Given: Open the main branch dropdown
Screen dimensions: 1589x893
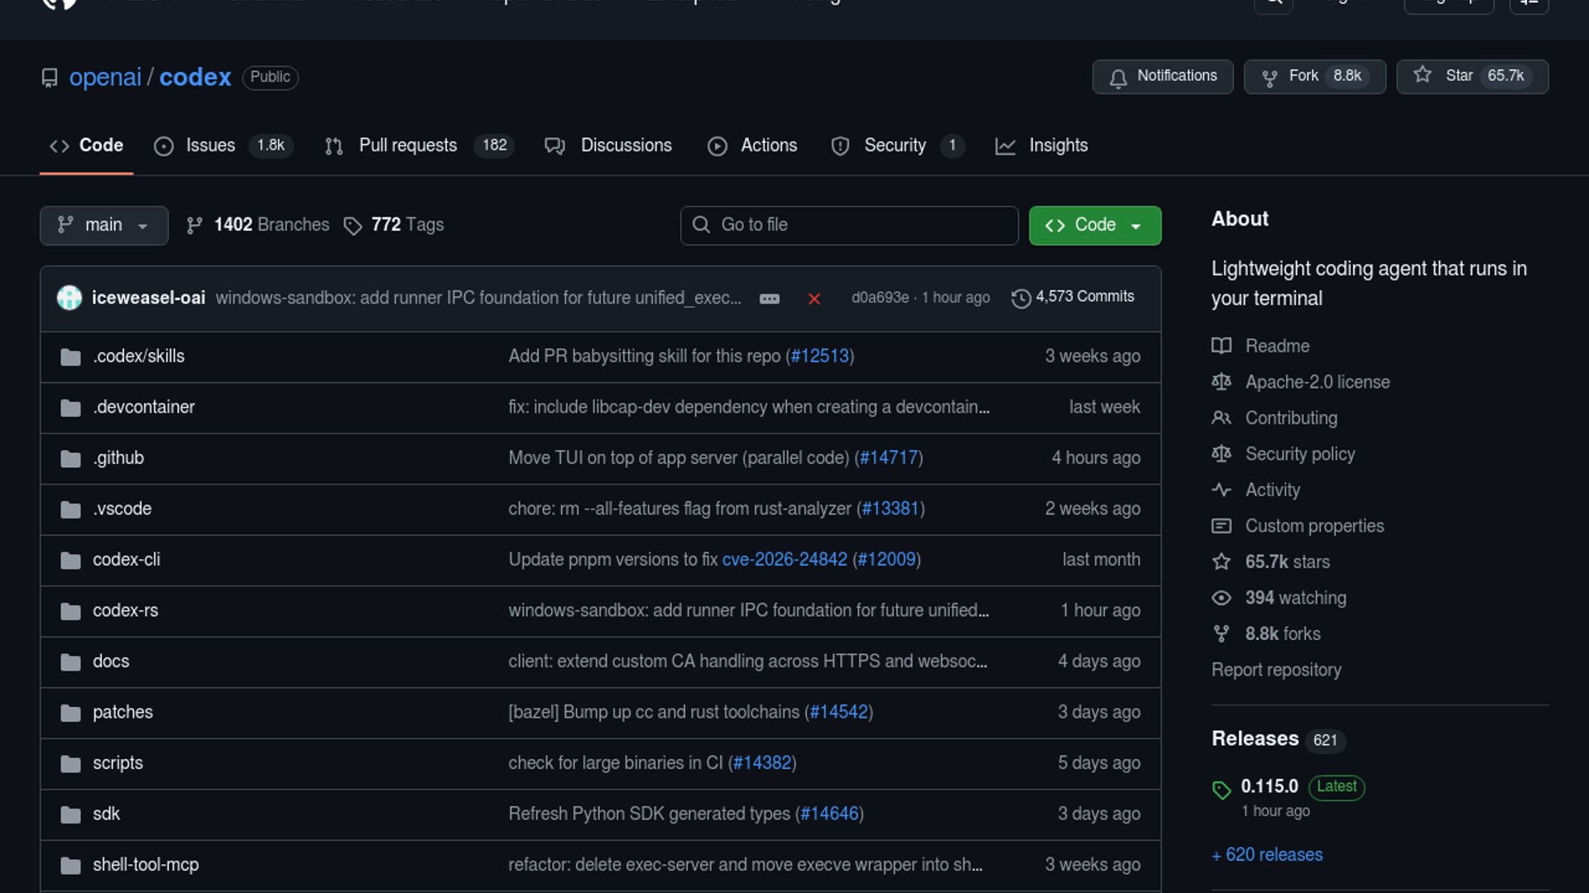Looking at the screenshot, I should 103,225.
